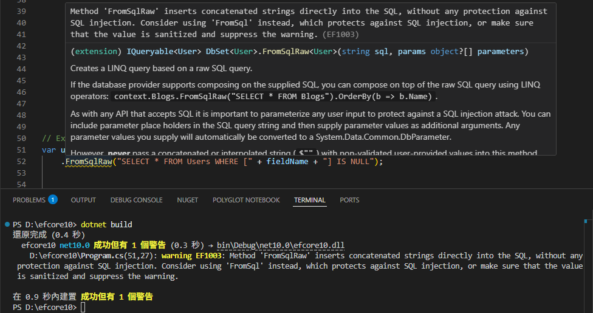The image size is (593, 313).
Task: Switch to the NUGET panel tab
Action: [x=187, y=200]
